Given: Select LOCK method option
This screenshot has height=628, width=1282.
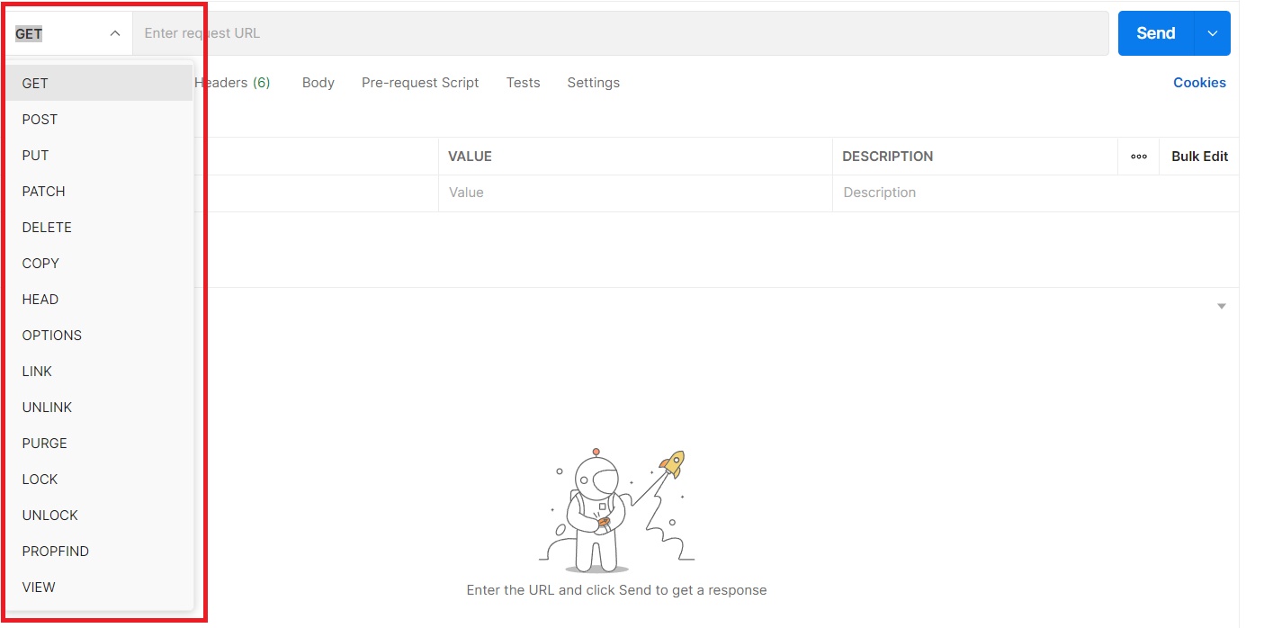Looking at the screenshot, I should click(100, 479).
